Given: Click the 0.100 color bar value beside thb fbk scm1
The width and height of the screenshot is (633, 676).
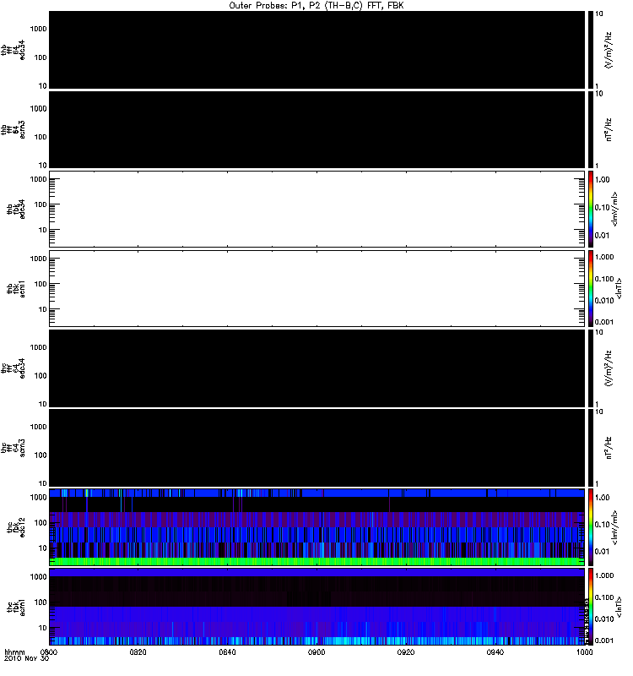Looking at the screenshot, I should [604, 279].
